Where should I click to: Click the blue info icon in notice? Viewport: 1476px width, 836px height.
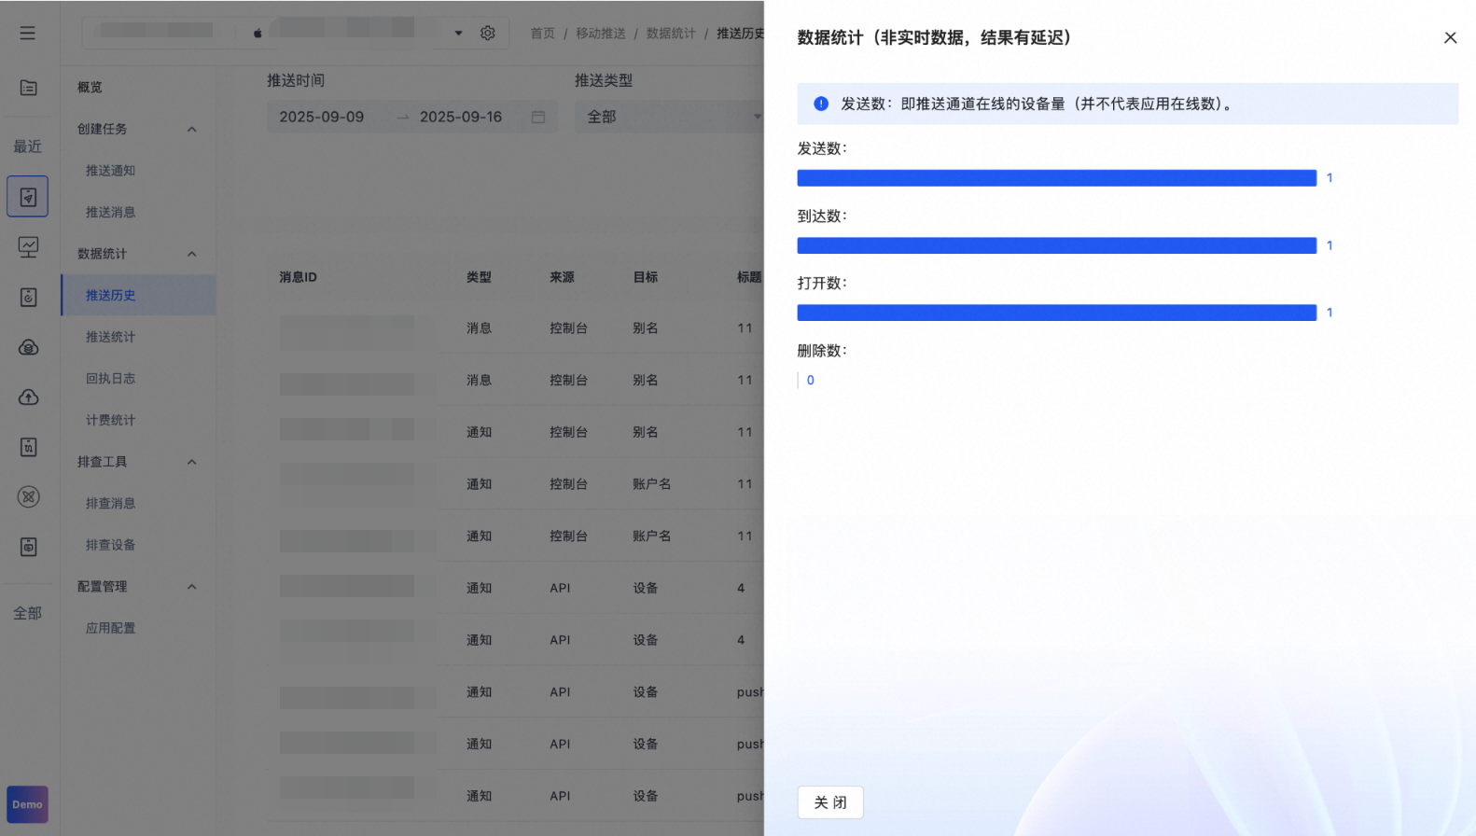click(x=821, y=104)
